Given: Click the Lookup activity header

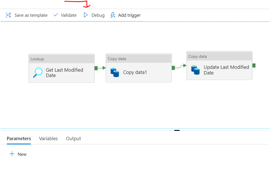Looking at the screenshot, I should point(61,59).
